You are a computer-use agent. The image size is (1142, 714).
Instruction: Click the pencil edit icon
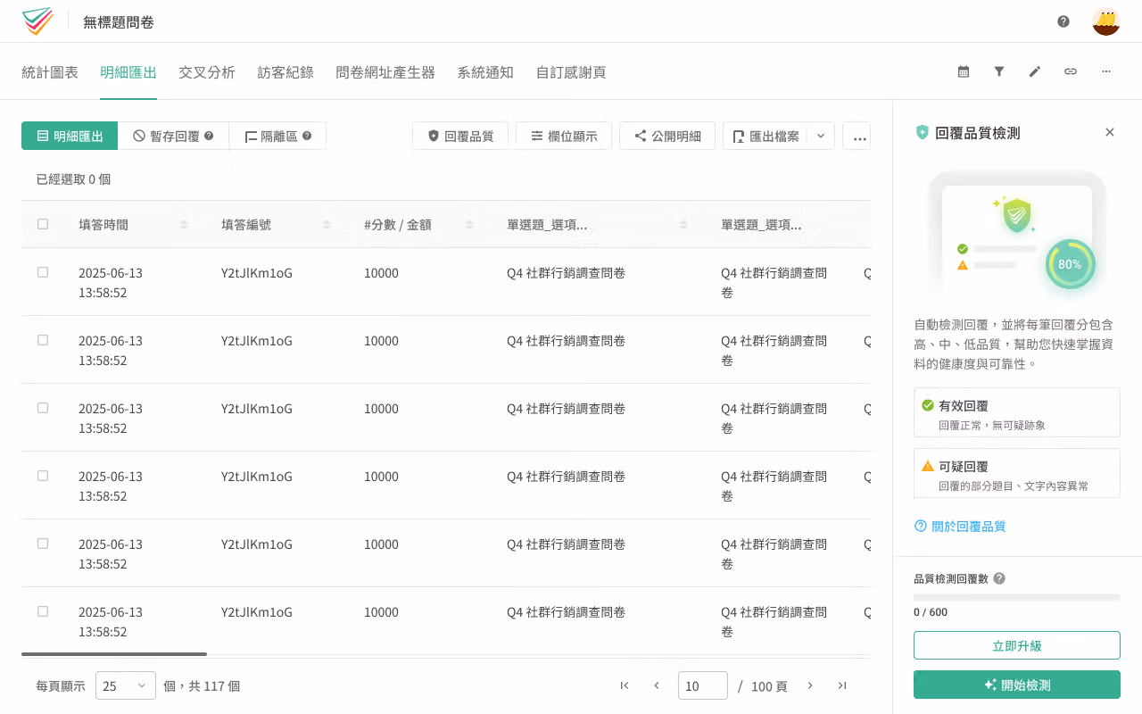tap(1035, 71)
